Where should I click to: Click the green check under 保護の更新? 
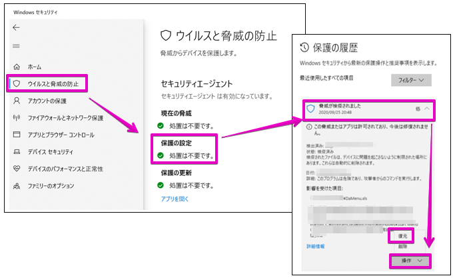pos(161,185)
